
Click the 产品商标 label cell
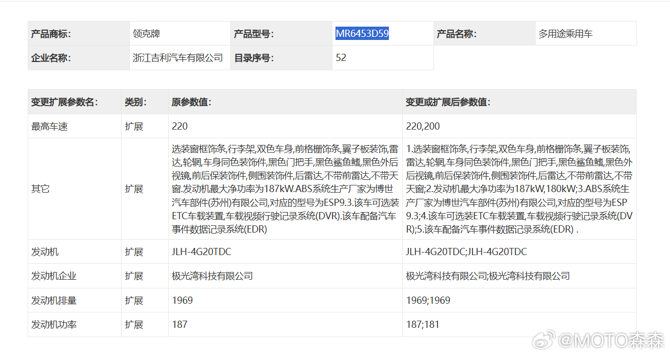78,34
